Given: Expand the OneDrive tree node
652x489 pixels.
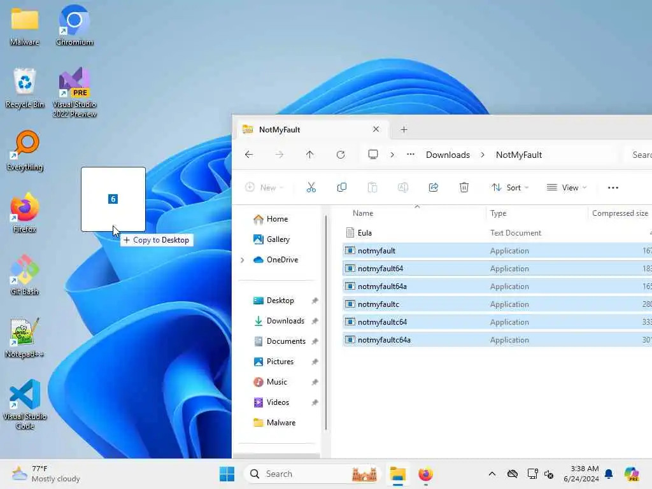Looking at the screenshot, I should pyautogui.click(x=243, y=260).
